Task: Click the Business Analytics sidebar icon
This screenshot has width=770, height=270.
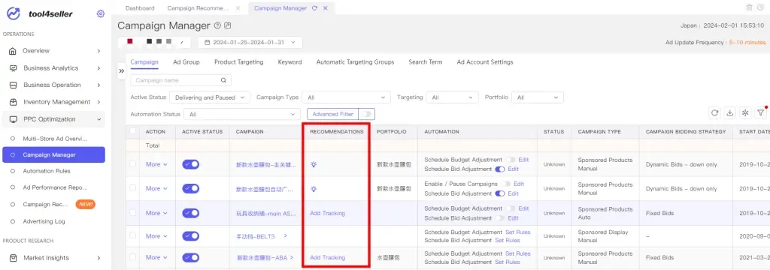Action: click(14, 68)
